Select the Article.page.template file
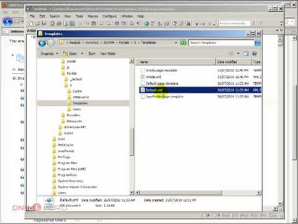This screenshot has width=298, height=224. pyautogui.click(x=159, y=70)
